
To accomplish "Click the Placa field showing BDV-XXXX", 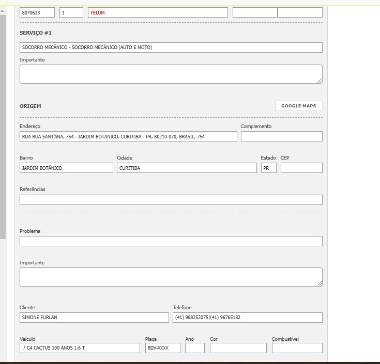I will pyautogui.click(x=162, y=348).
